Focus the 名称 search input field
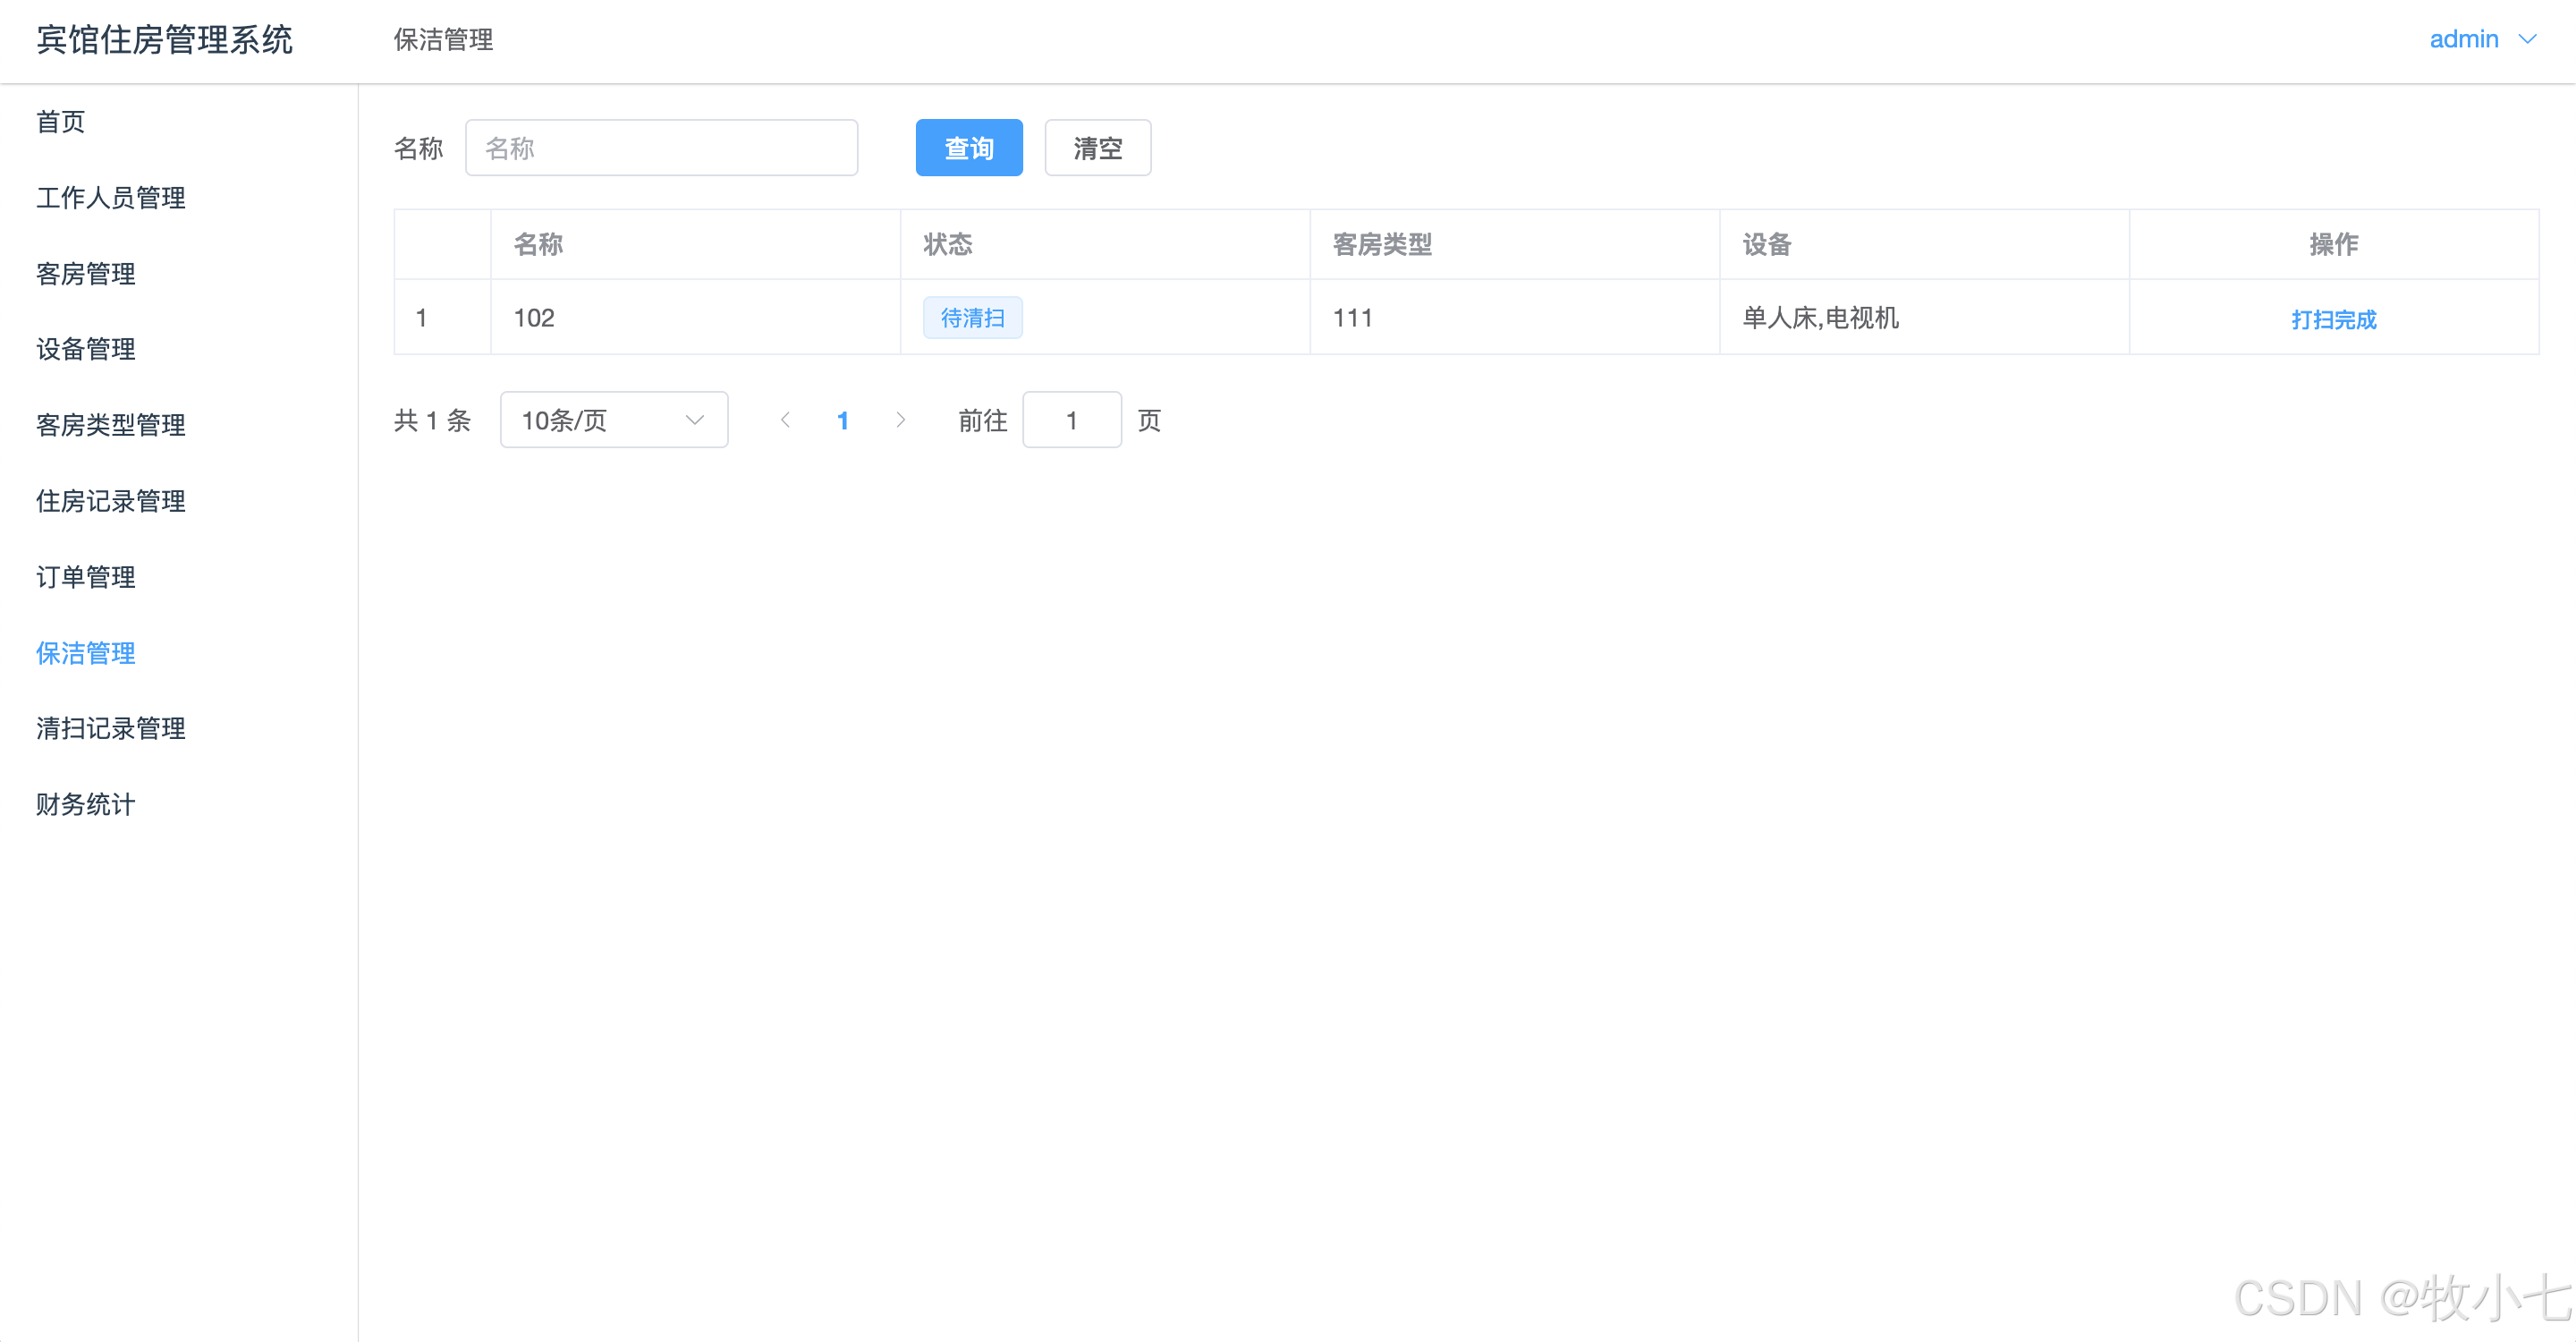This screenshot has width=2576, height=1342. click(661, 148)
